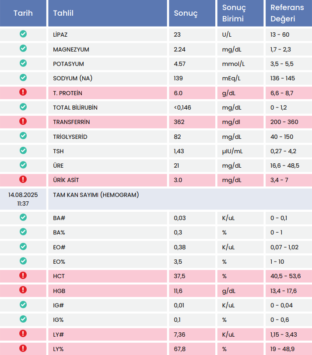The image size is (312, 355).
Task: Select the POTASYUM test name
Action: (x=68, y=64)
